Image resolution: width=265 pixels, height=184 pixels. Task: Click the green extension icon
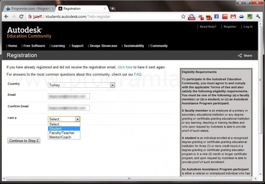pyautogui.click(x=250, y=17)
